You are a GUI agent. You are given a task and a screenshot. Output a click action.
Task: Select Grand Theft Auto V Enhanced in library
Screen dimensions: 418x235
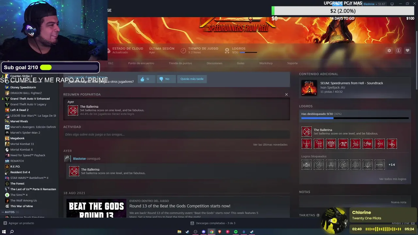[x=30, y=99]
